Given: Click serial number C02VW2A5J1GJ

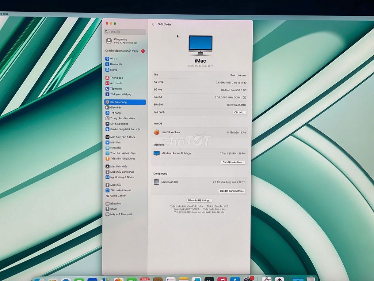Looking at the screenshot, I should click(x=237, y=105).
